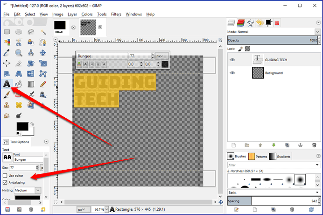Open the Colors menu
Image resolution: width=323 pixels, height=215 pixels.
(87, 14)
